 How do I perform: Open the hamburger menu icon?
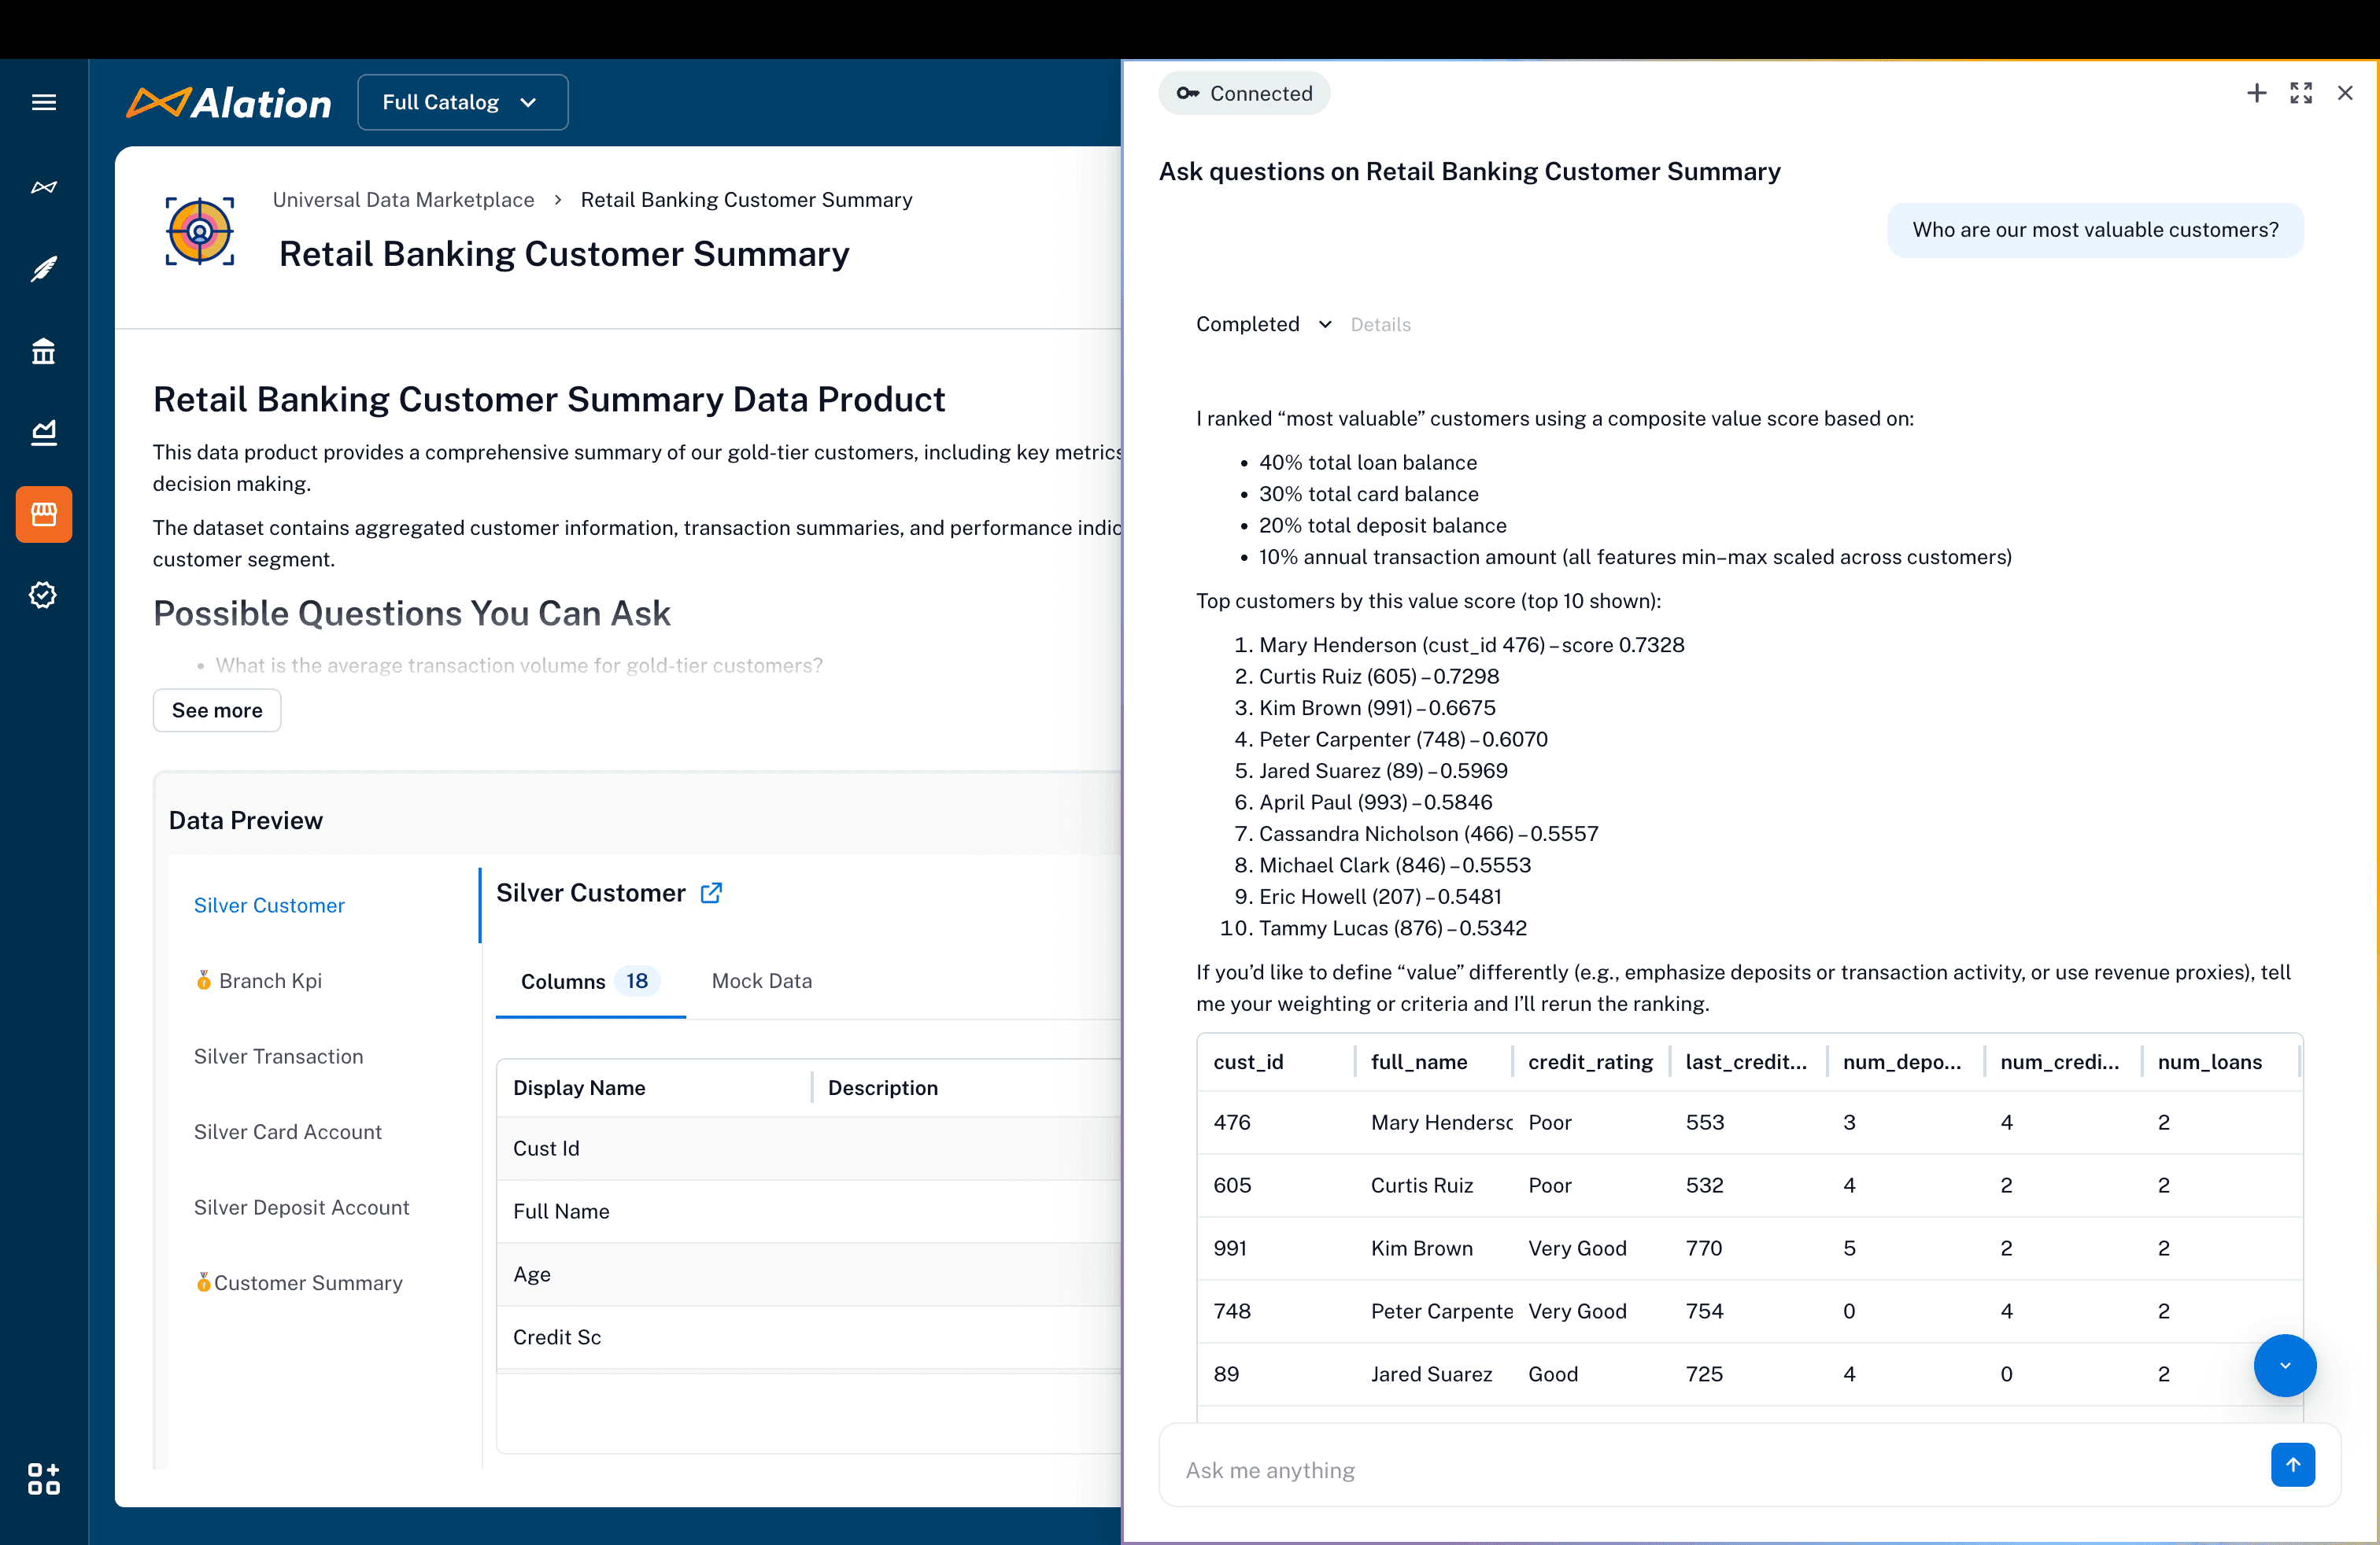click(x=44, y=102)
